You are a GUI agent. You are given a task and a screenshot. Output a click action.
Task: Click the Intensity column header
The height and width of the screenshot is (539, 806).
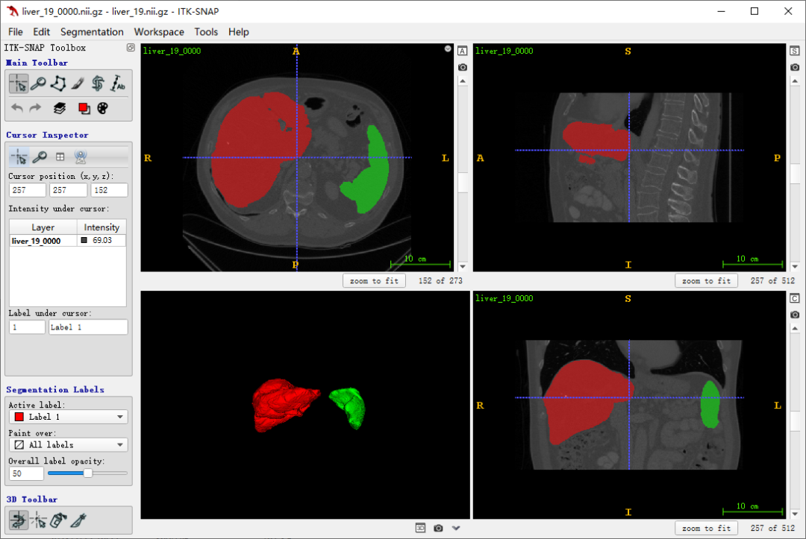(101, 227)
